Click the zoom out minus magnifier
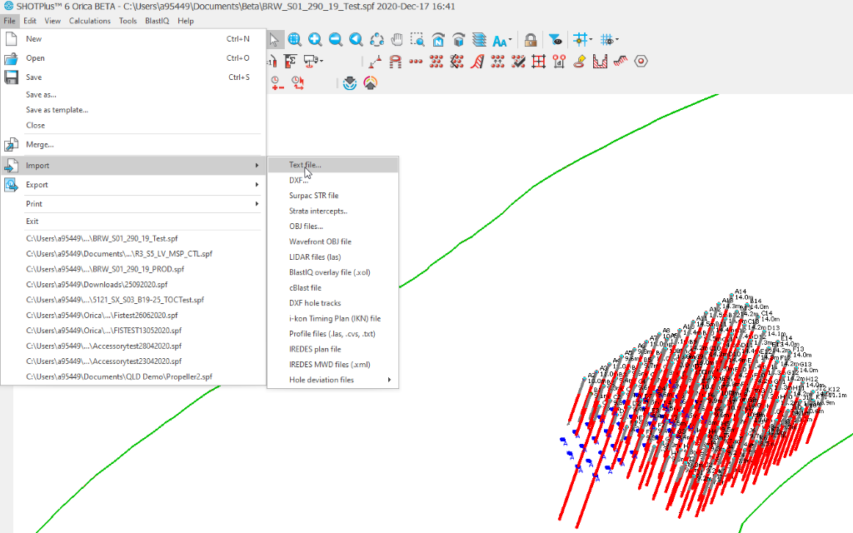This screenshot has height=533, width=853. click(x=336, y=40)
